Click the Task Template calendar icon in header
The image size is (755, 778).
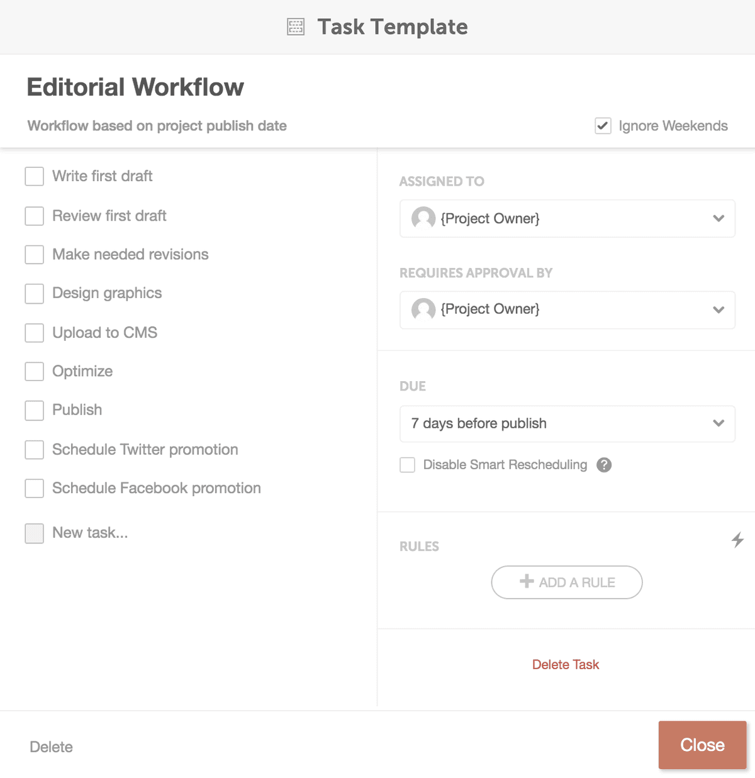[295, 26]
